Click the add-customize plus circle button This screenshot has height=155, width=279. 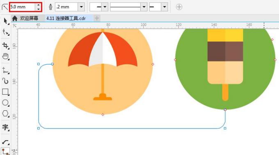[179, 7]
